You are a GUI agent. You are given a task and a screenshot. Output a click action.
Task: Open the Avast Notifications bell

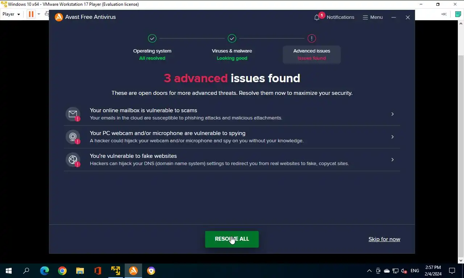(x=334, y=17)
